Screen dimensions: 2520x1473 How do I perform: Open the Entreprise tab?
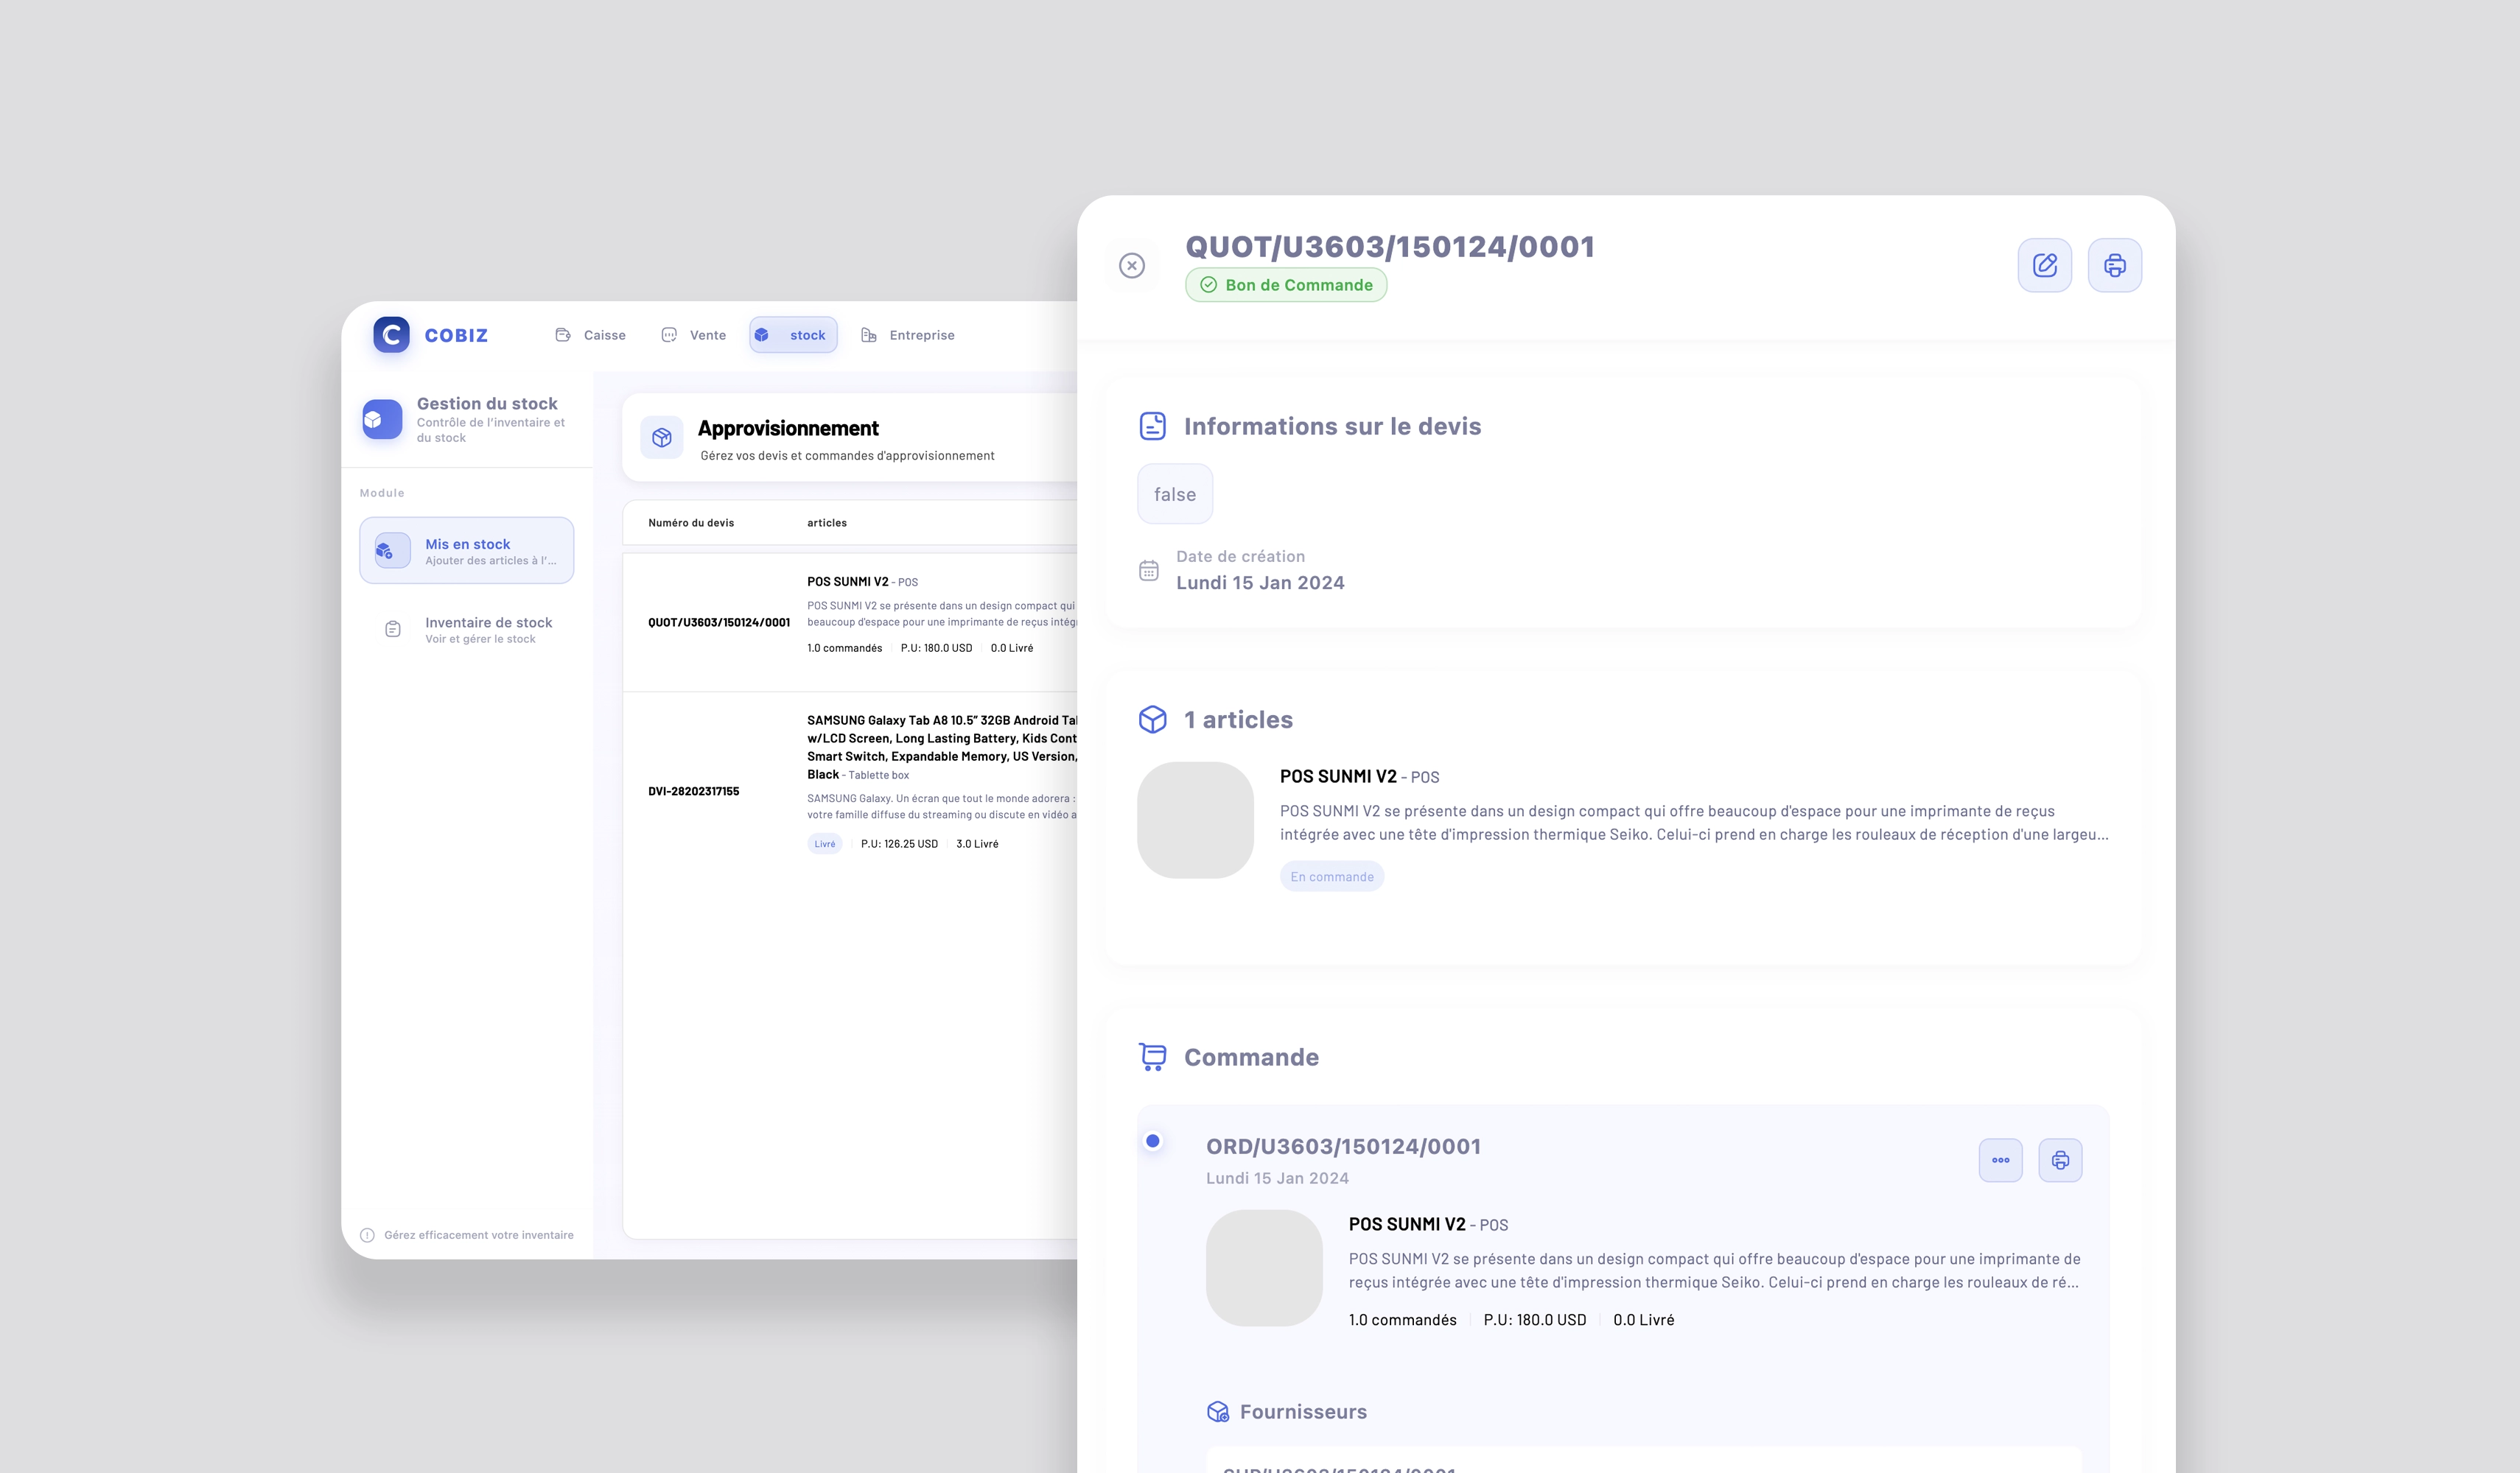(908, 335)
